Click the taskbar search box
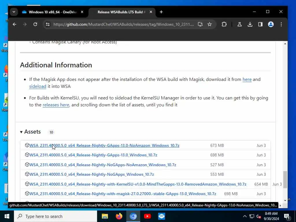 point(55,216)
